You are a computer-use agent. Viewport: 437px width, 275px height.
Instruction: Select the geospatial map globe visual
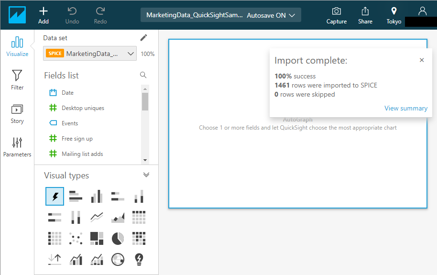[118, 259]
